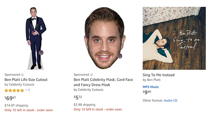Click the $9.49 price under MP3 Music
This screenshot has height=122, width=210.
147,92
